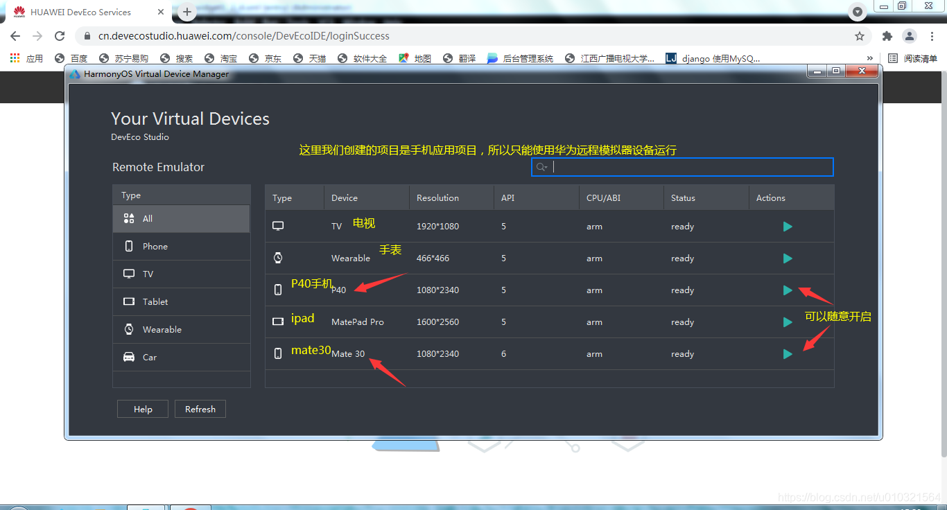Click browser back arrow
Viewport: 947px width, 510px height.
click(15, 36)
